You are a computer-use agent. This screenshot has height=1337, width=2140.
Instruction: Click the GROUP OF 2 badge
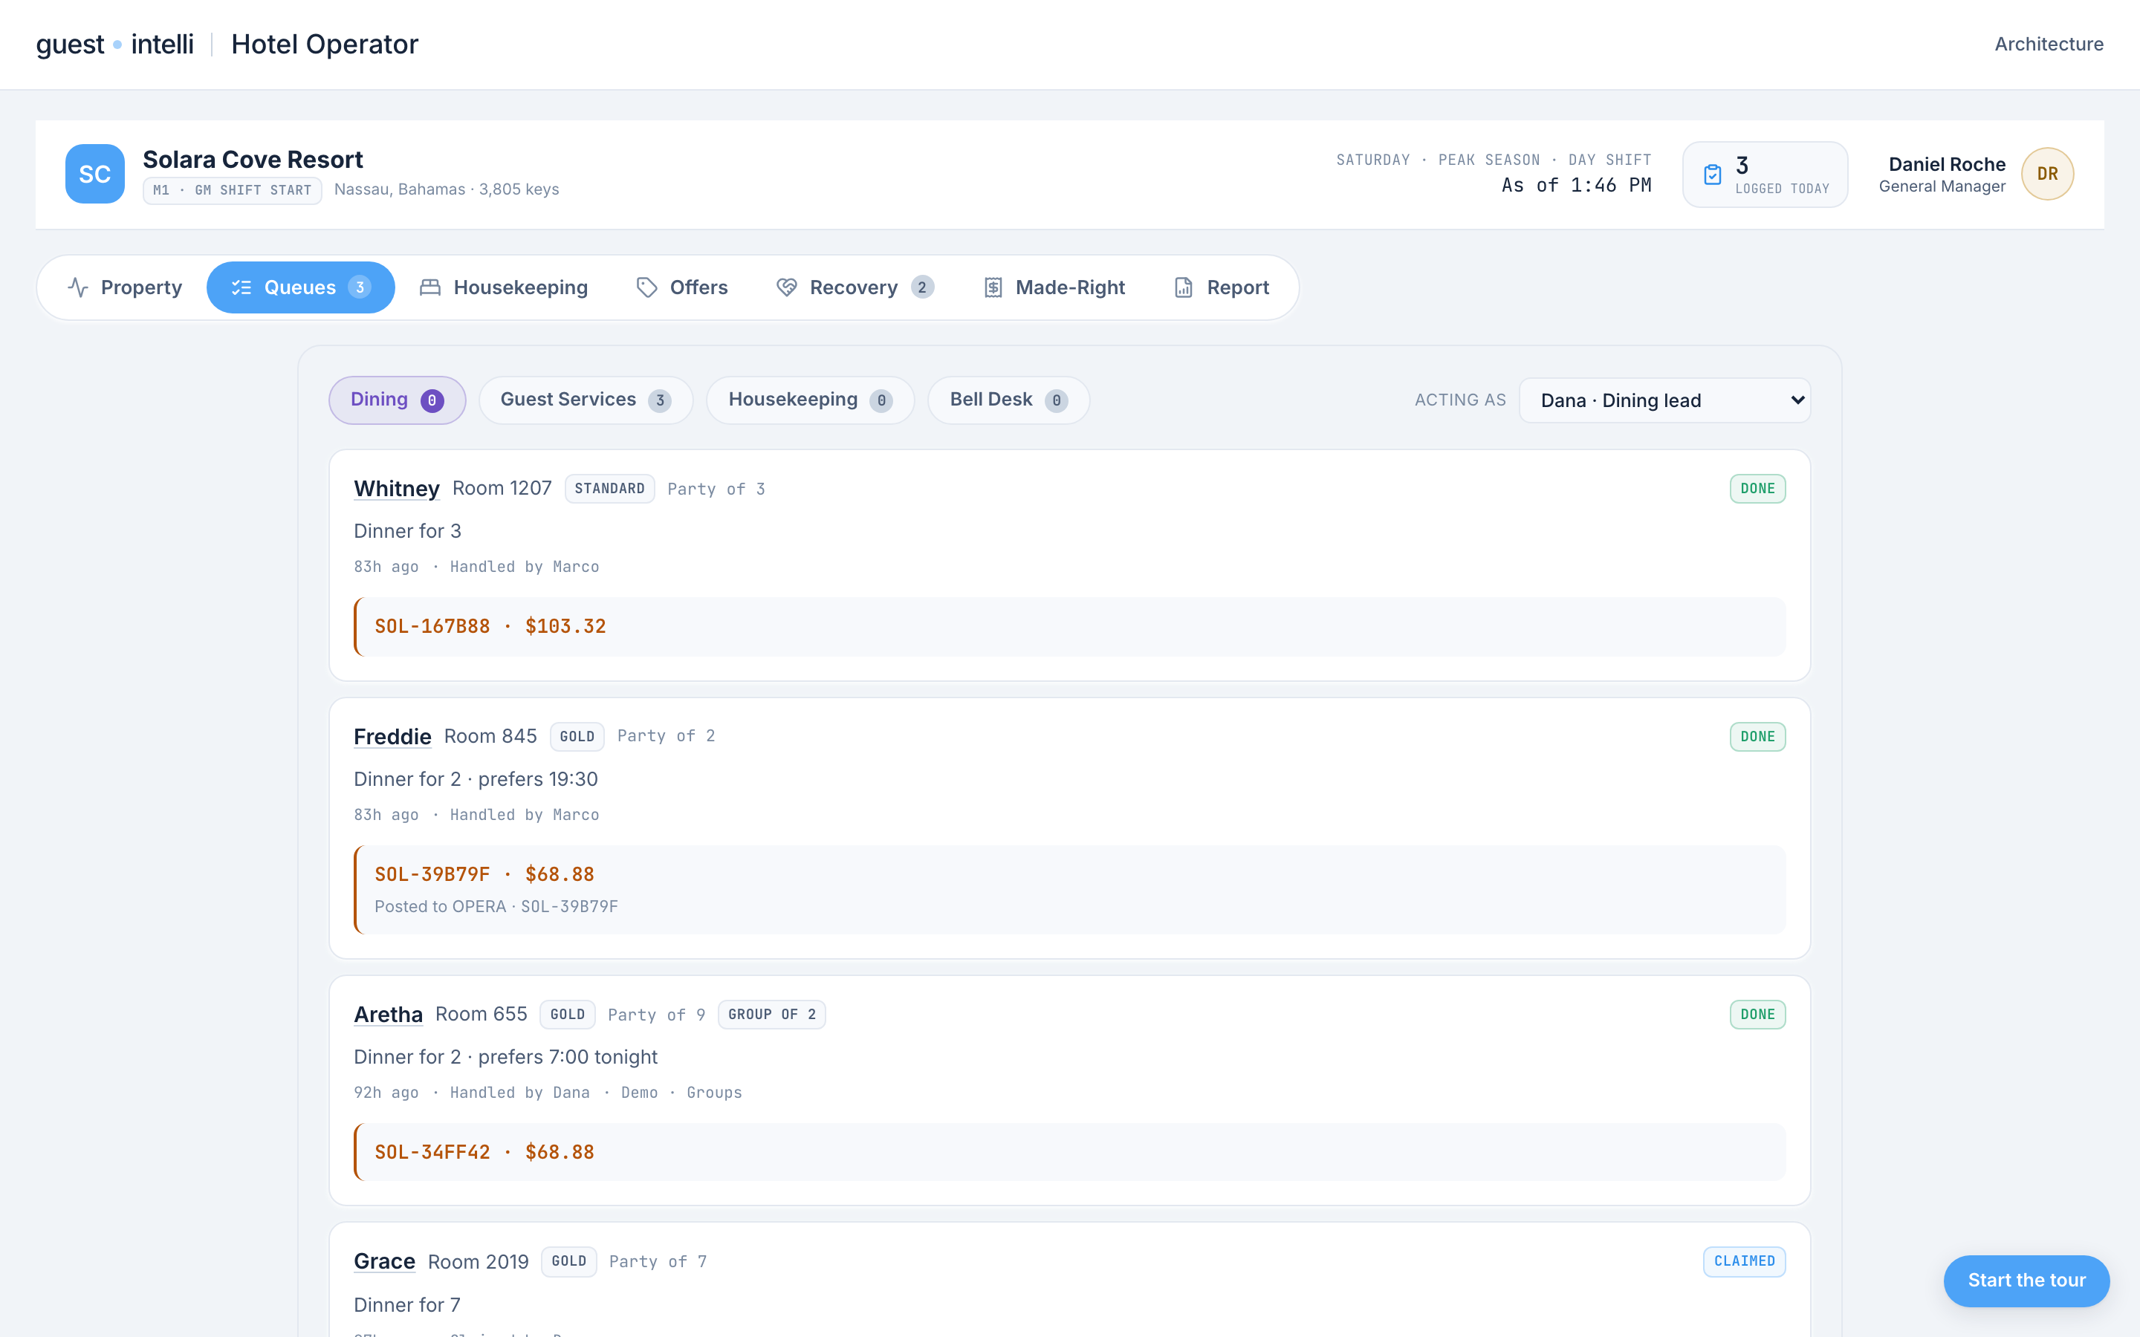(771, 1014)
